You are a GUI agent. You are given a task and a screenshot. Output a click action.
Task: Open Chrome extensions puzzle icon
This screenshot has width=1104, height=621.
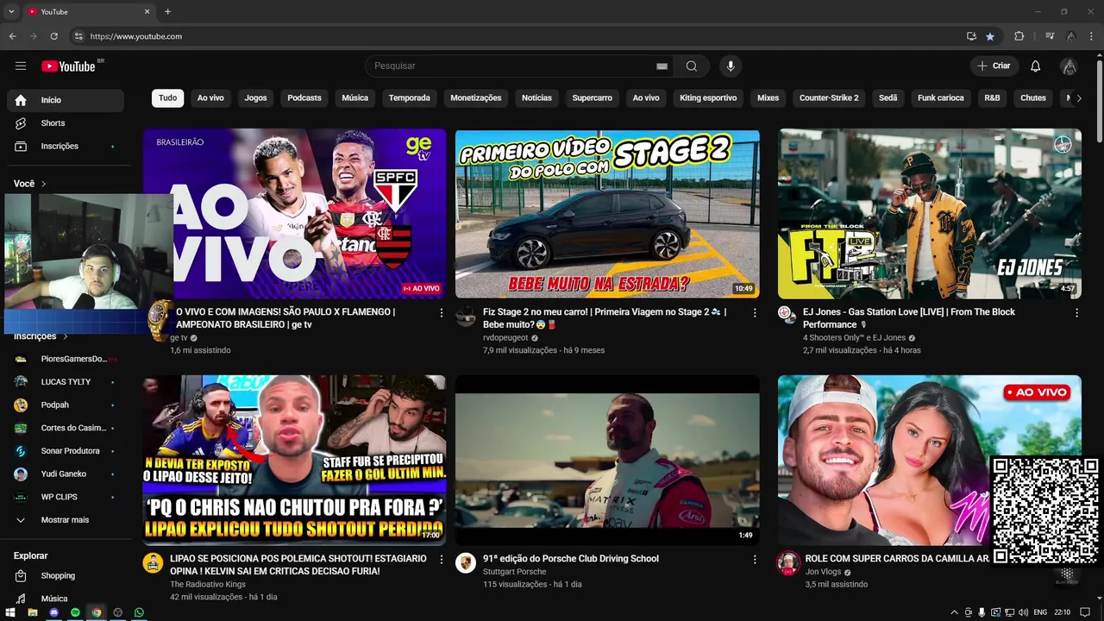pos(1019,36)
